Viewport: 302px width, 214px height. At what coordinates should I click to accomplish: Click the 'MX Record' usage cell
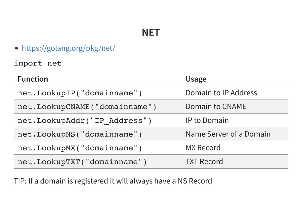(203, 148)
